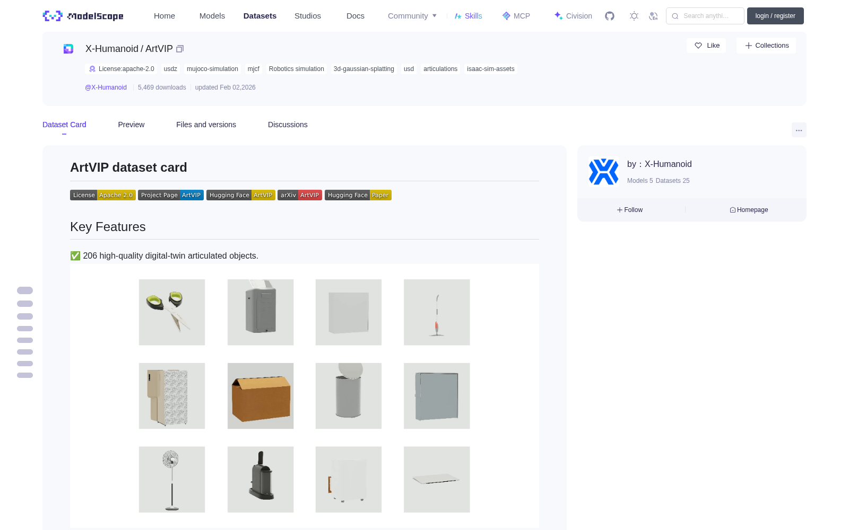Go to the Home nav item
849x530 pixels.
[x=164, y=16]
